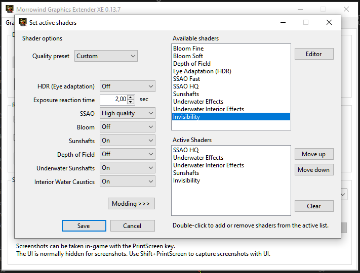
Task: Click the Move up button
Action: (x=314, y=154)
